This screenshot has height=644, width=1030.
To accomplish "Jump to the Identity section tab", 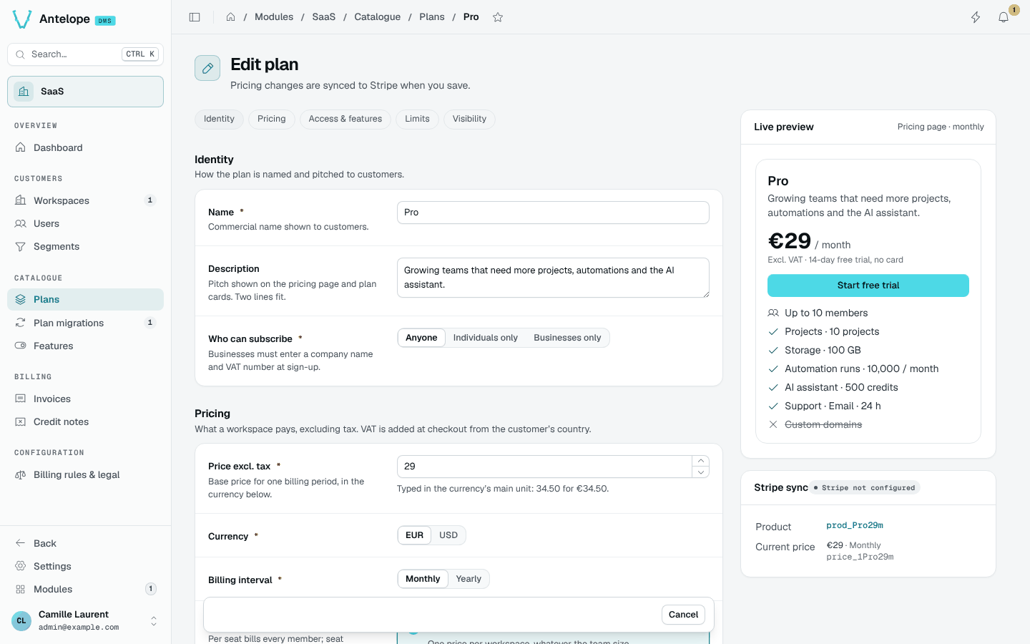I will 219,119.
